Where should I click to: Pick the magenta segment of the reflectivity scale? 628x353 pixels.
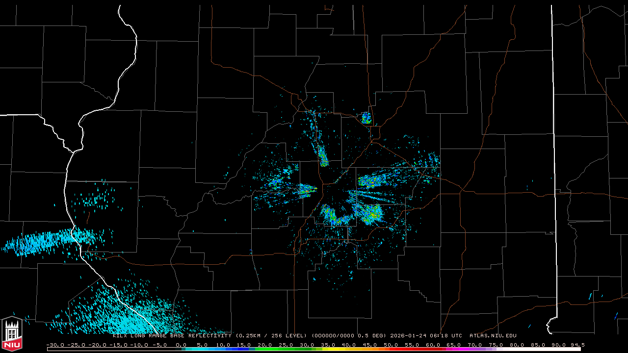coord(449,349)
